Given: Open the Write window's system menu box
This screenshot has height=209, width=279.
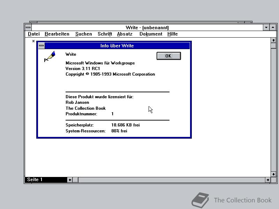Looking at the screenshot, I should (28, 28).
